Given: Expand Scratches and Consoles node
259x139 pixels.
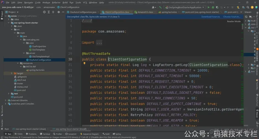Looking at the screenshot, I should (6, 104).
